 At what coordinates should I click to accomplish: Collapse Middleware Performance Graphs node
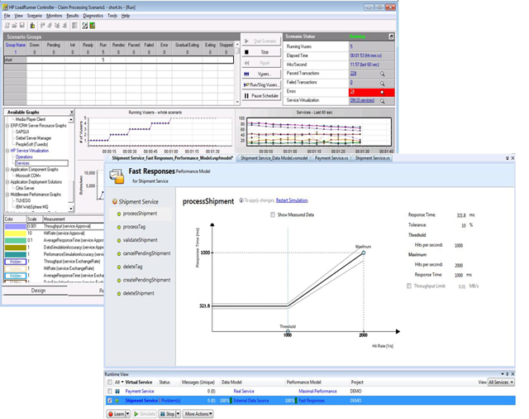(7, 195)
